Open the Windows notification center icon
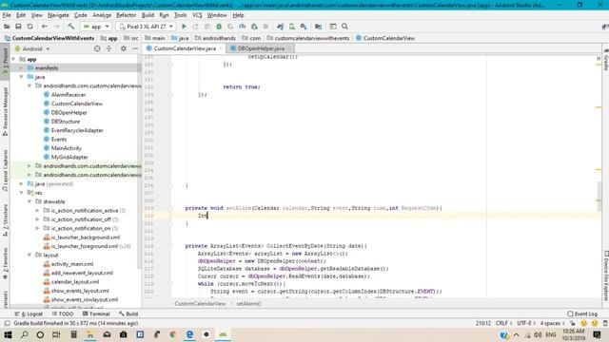 pos(597,334)
